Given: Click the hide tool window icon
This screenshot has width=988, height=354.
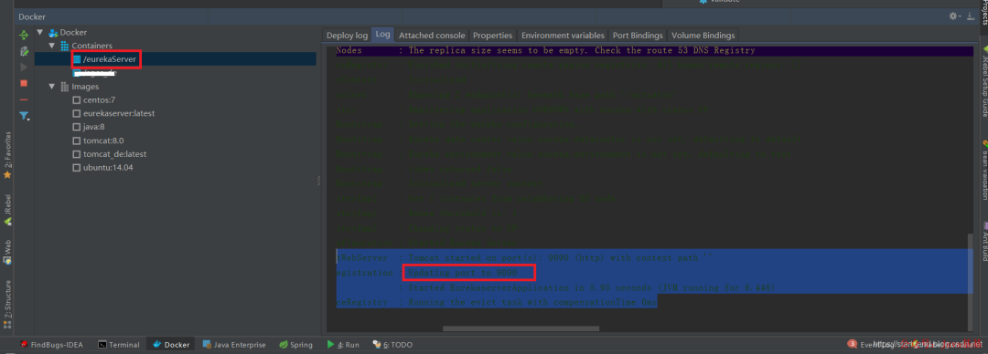Looking at the screenshot, I should [971, 16].
